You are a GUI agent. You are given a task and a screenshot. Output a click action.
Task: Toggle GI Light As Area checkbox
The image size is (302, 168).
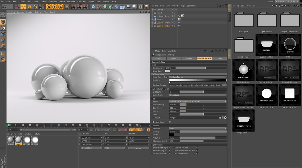pyautogui.click(x=197, y=147)
